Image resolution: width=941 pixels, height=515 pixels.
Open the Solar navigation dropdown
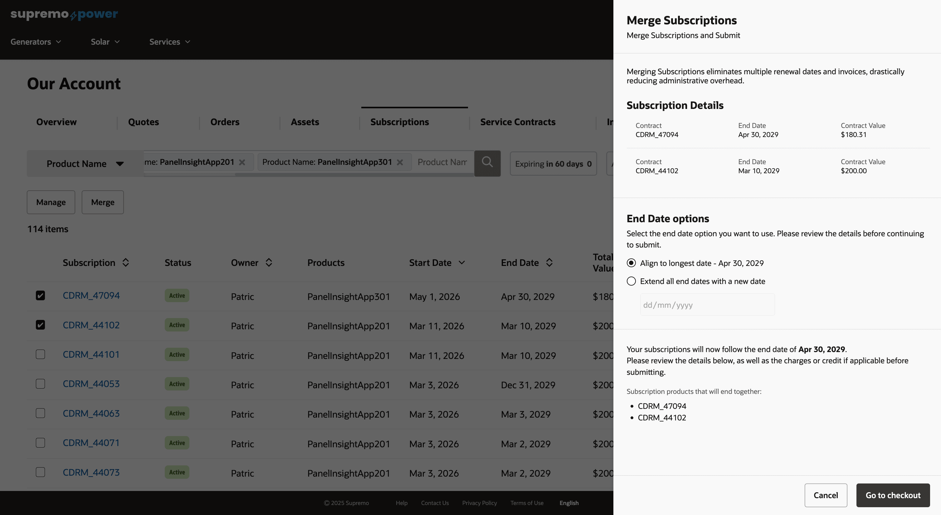click(105, 42)
